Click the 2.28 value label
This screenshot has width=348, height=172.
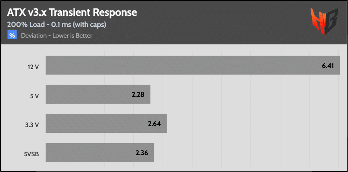[138, 94]
